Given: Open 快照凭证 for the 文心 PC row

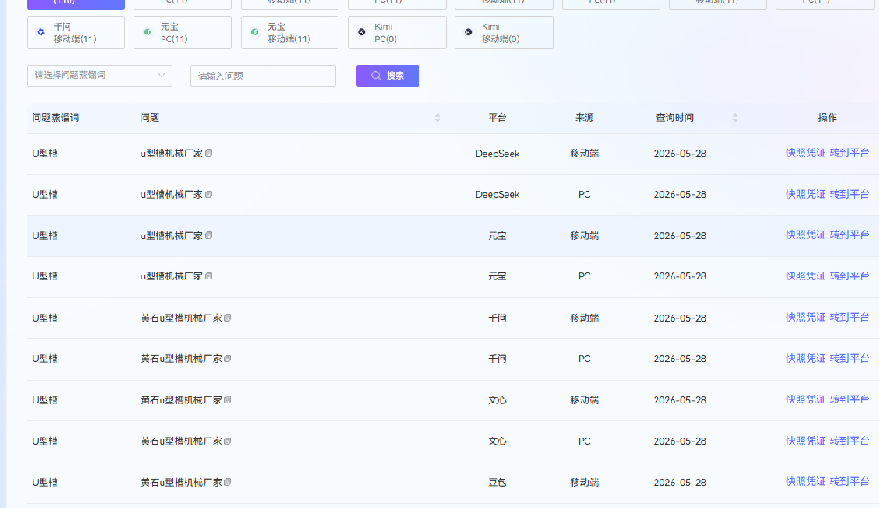Looking at the screenshot, I should tap(805, 440).
